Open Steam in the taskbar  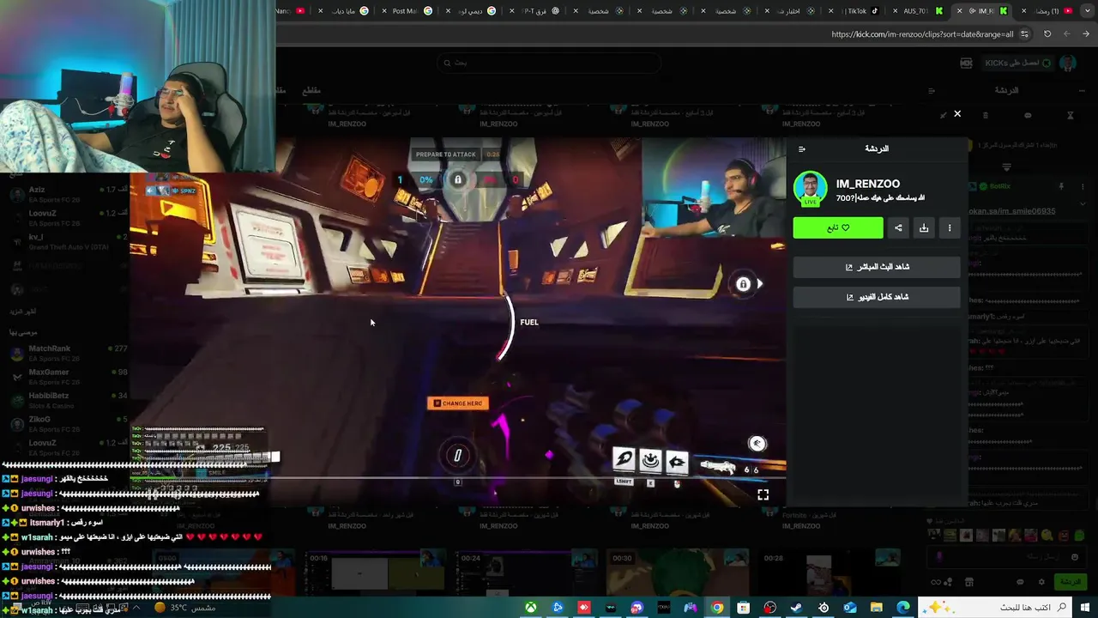[x=796, y=608]
